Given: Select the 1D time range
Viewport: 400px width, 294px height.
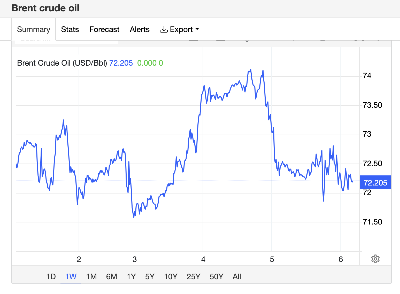Looking at the screenshot, I should (51, 277).
